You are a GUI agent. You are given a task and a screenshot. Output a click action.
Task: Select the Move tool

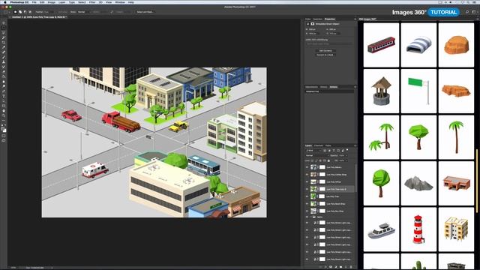[4, 22]
